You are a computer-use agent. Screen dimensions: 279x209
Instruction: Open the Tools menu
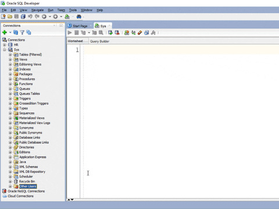tap(73, 10)
